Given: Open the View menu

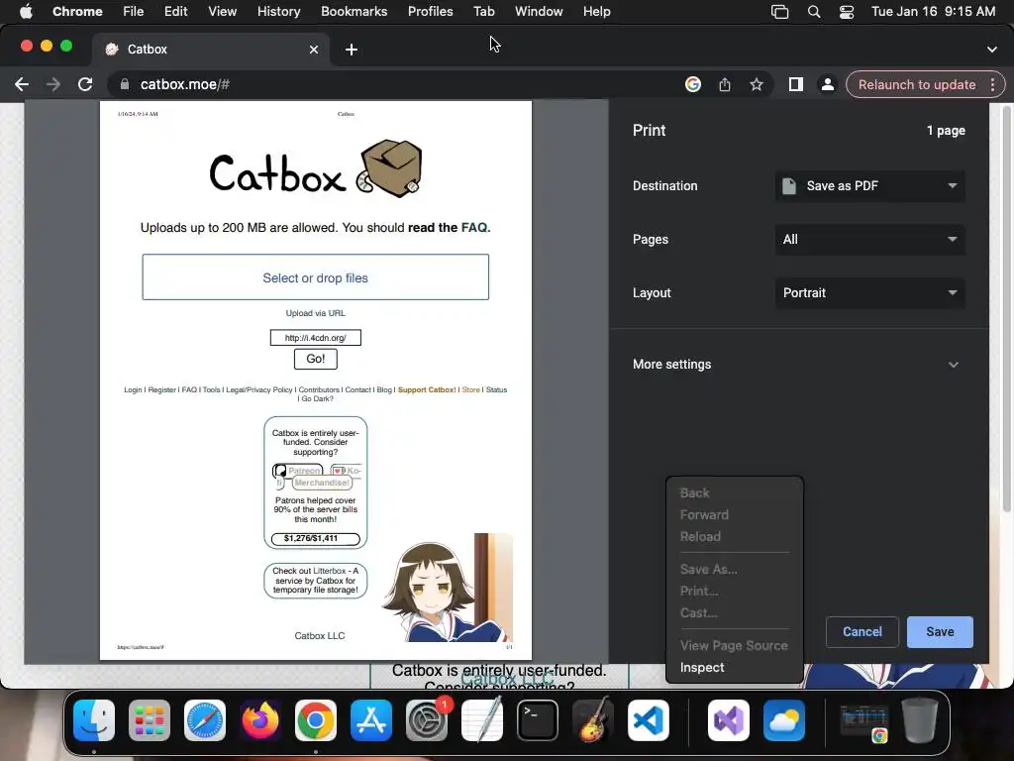Looking at the screenshot, I should coord(222,12).
